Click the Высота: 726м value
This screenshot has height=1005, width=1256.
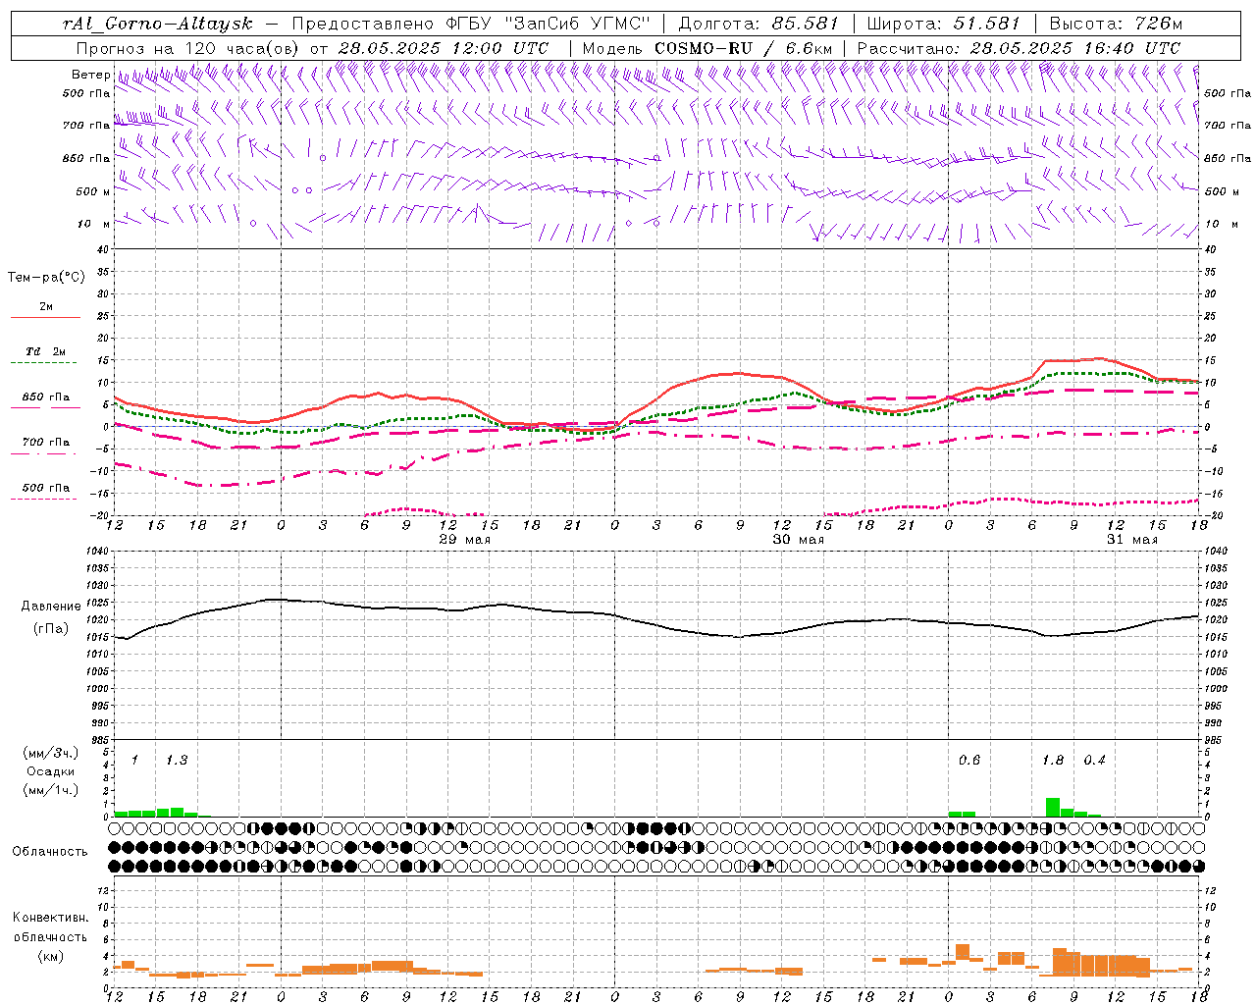coord(1116,24)
